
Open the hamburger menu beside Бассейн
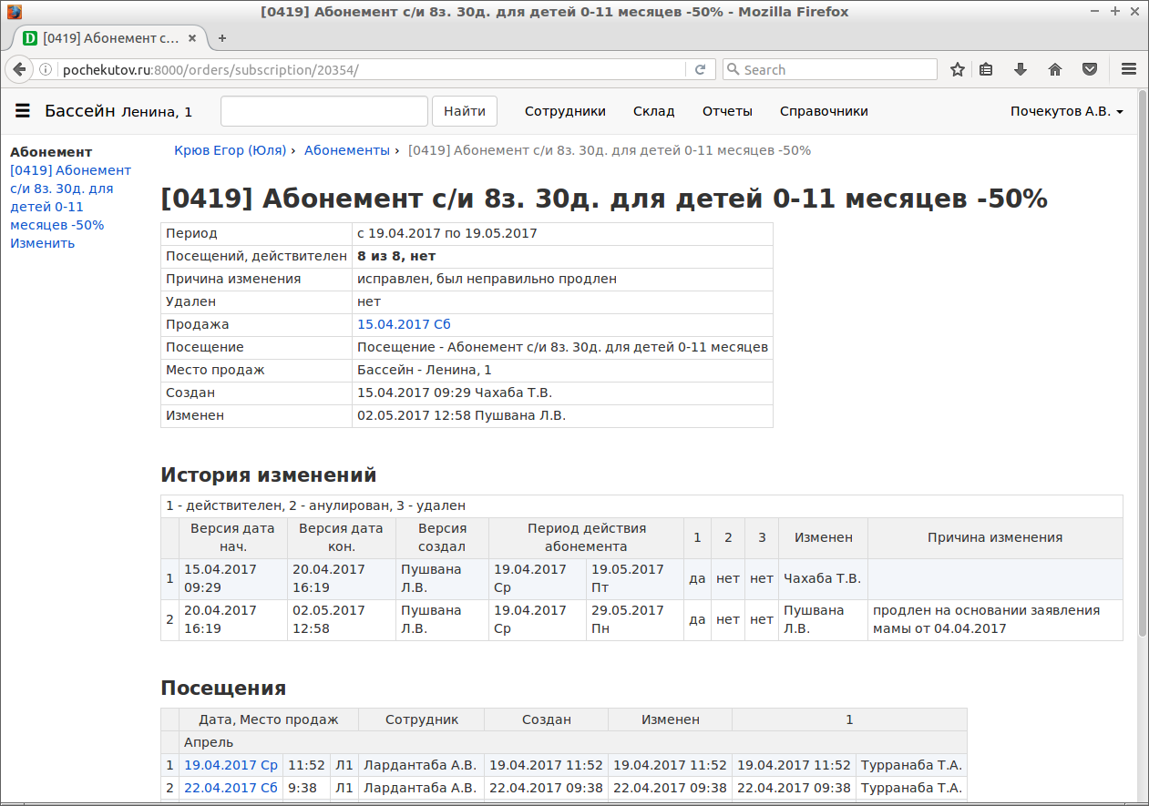23,111
